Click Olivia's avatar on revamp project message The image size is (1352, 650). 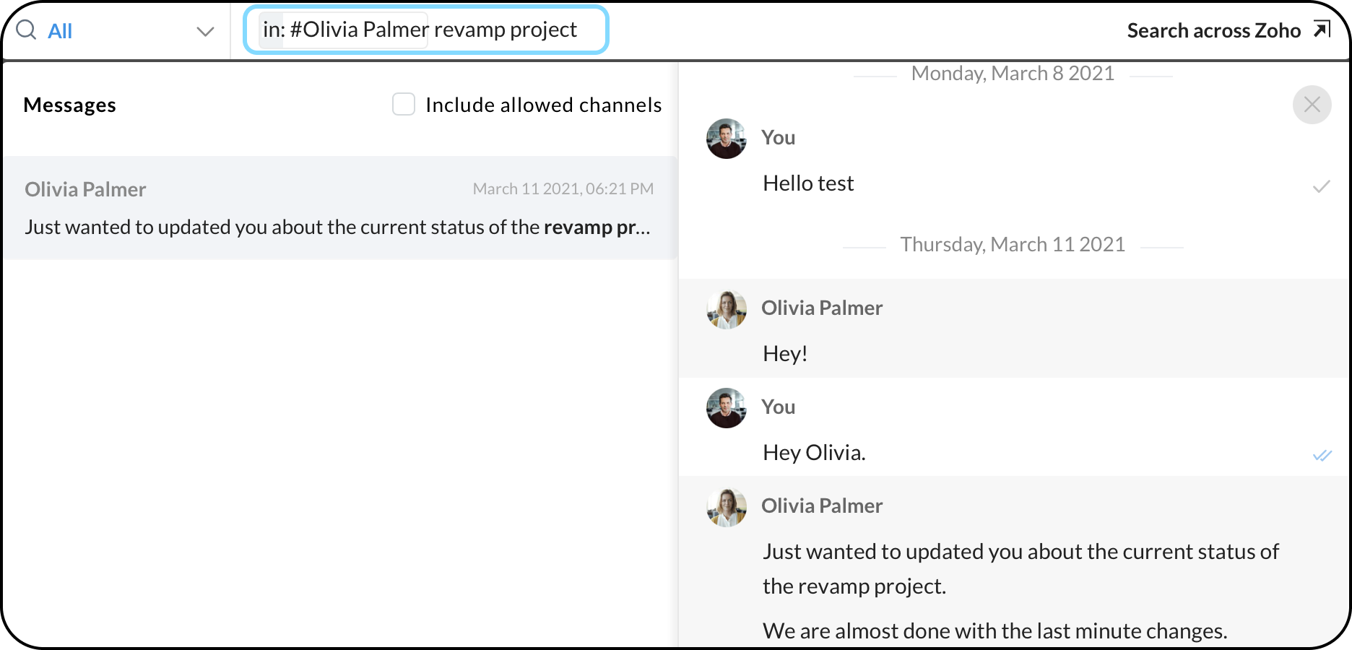(727, 507)
